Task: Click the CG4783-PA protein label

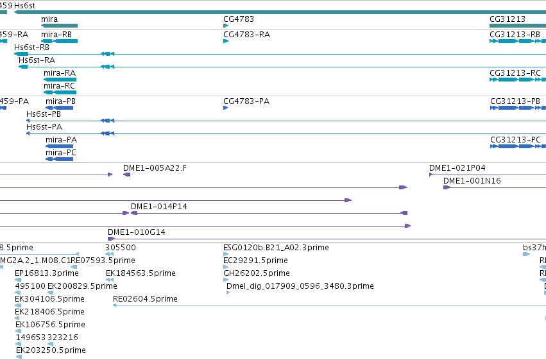Action: pyautogui.click(x=246, y=101)
